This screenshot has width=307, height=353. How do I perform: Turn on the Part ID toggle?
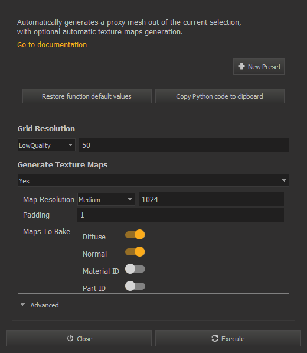point(135,286)
